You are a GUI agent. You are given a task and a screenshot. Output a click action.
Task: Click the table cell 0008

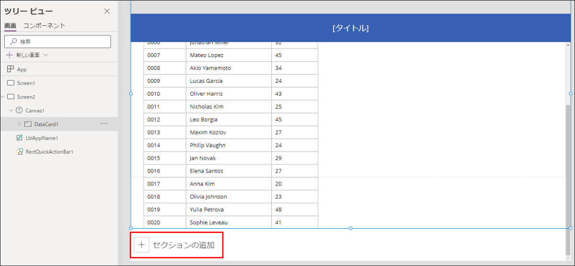point(165,68)
